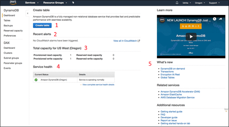
Task: Open the Transactions link
Action: coord(167,71)
